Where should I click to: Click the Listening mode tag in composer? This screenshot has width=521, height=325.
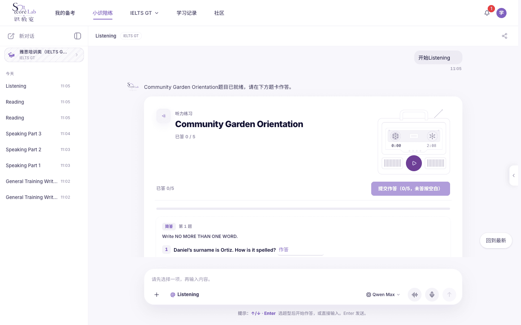click(185, 295)
